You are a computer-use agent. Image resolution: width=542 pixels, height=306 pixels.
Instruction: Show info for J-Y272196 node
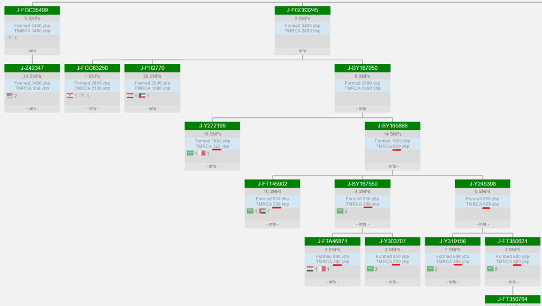point(212,166)
